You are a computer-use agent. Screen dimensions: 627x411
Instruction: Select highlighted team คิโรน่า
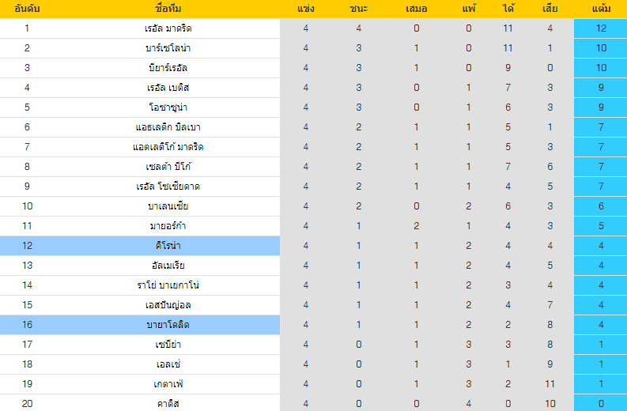pos(168,246)
